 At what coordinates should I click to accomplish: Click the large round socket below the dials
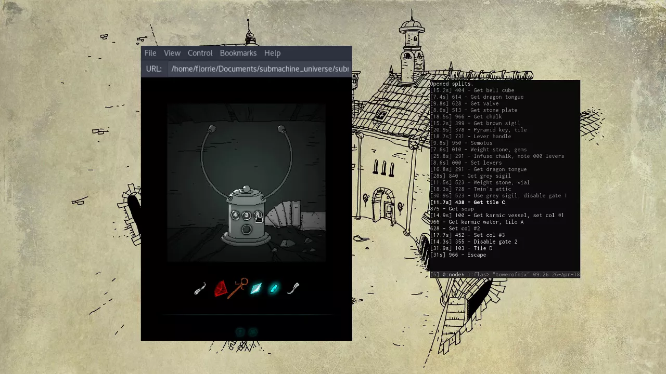click(x=247, y=230)
